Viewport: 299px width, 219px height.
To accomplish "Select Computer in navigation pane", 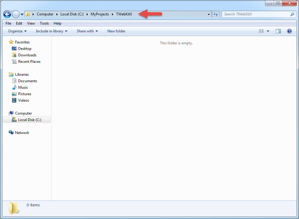I will [x=23, y=113].
